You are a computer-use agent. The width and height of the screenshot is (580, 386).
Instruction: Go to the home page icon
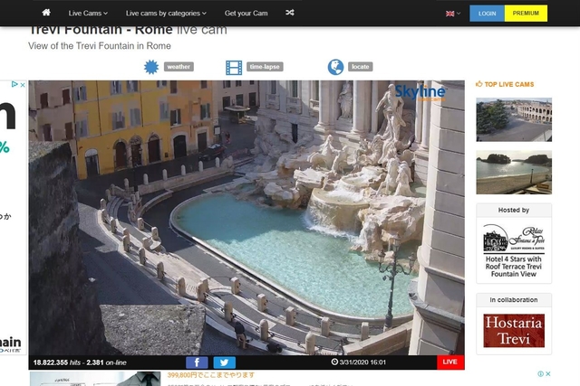[x=46, y=13]
